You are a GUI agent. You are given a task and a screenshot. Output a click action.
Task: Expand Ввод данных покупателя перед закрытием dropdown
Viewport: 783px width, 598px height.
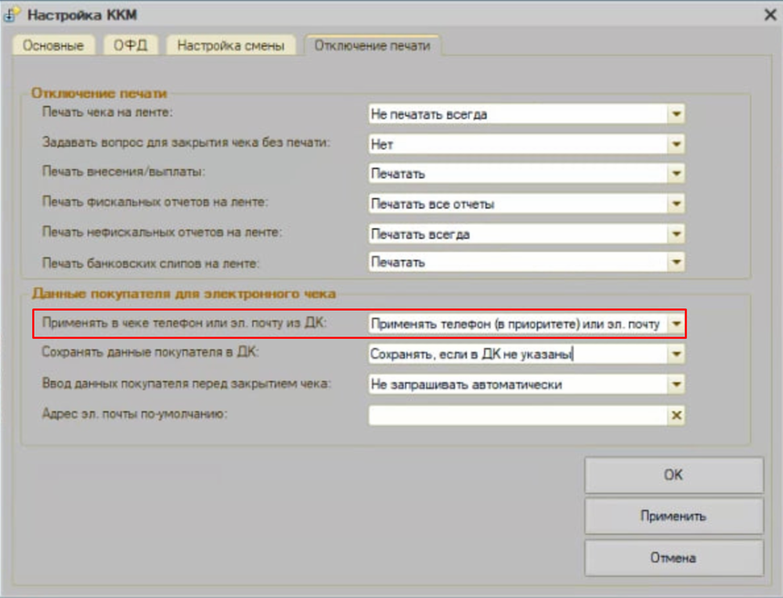point(677,385)
